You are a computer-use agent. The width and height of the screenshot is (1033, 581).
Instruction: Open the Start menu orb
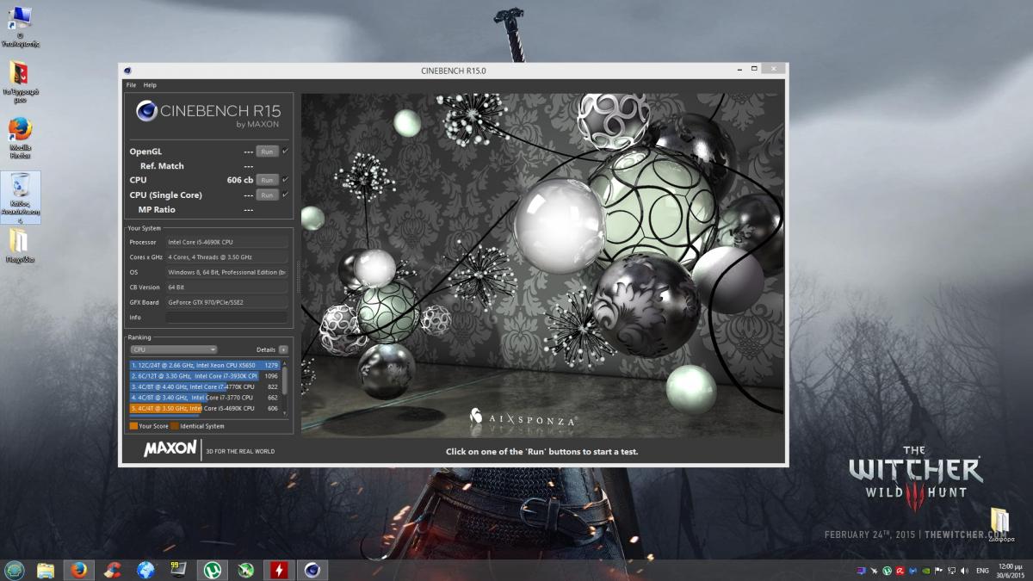click(14, 570)
